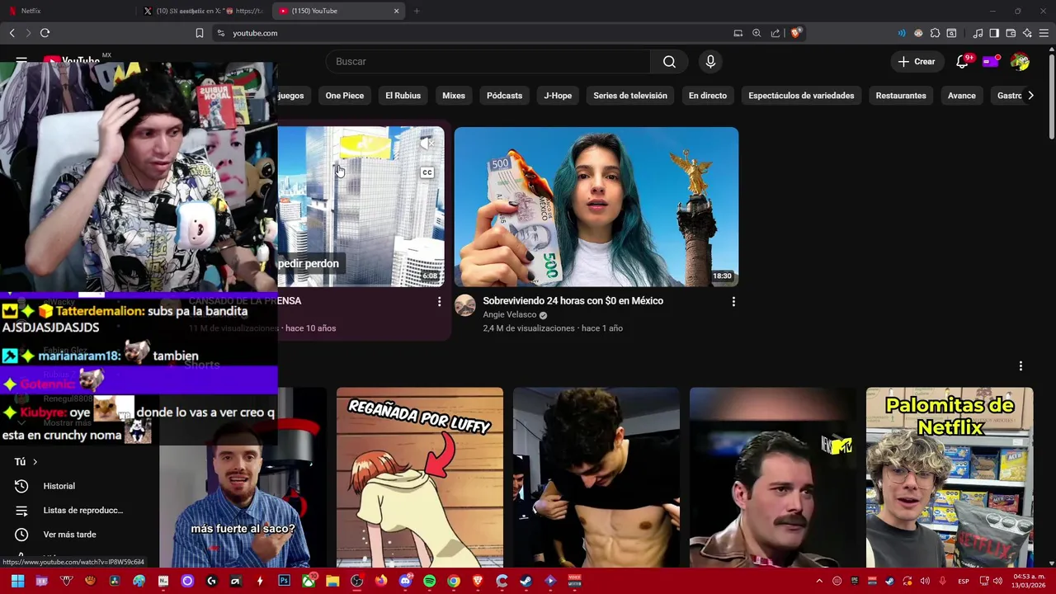Toggle mute on the preview video
This screenshot has width=1056, height=594.
427,144
